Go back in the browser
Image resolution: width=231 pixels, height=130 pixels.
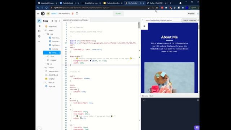tap(38, 8)
